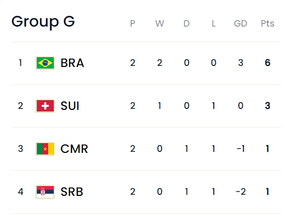Image resolution: width=292 pixels, height=224 pixels.
Task: Click the W column header
Action: pos(160,24)
